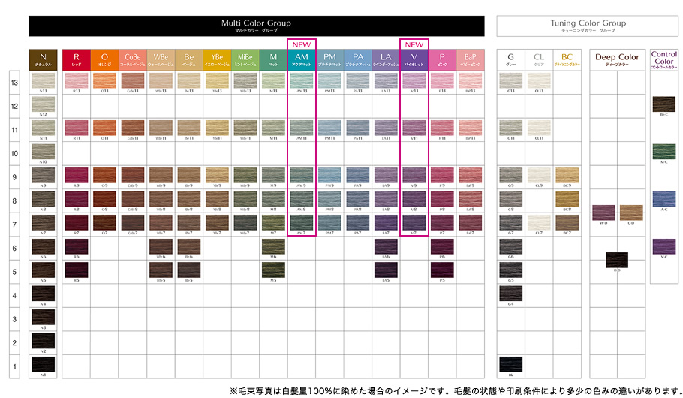Image resolution: width=683 pixels, height=398 pixels.
Task: Click the Tuning Color Group title box
Action: coord(588,26)
